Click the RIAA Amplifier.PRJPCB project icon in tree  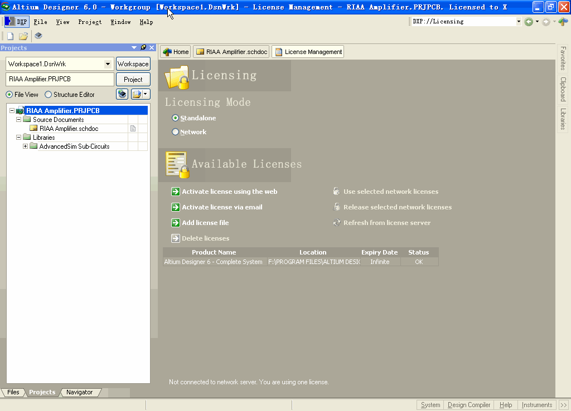click(20, 111)
